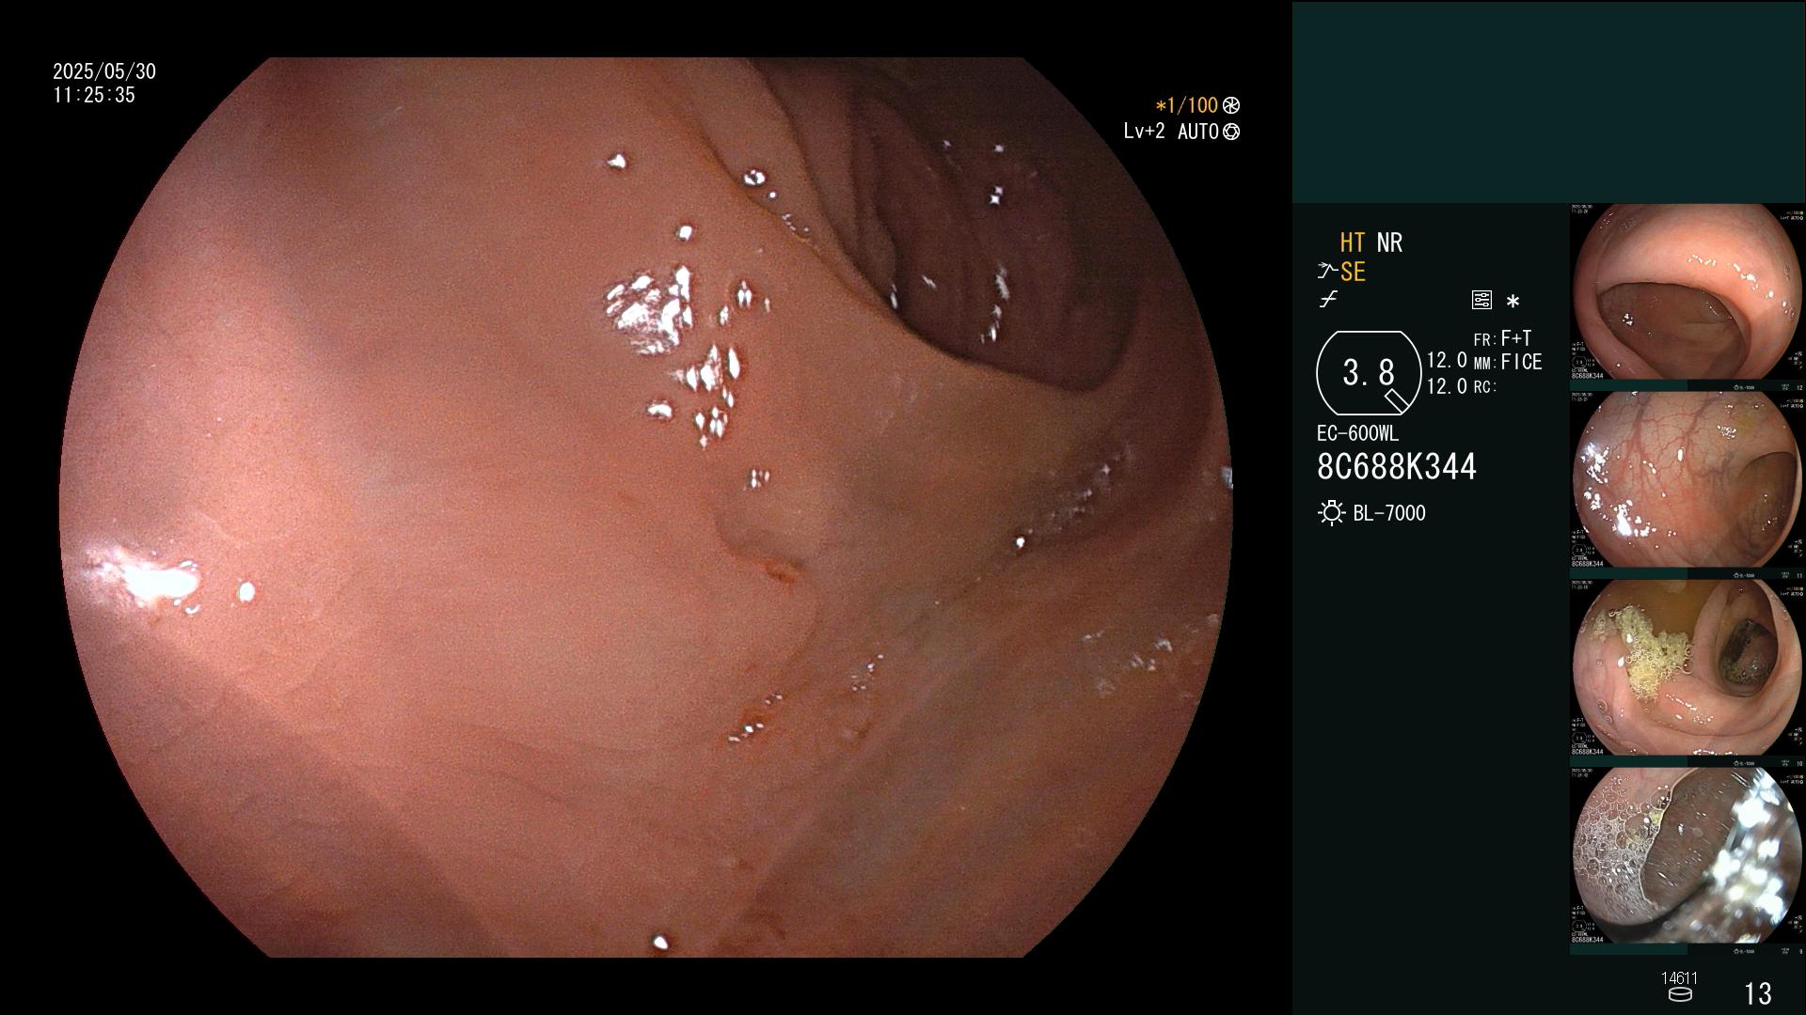Screen dimensions: 1806x1015
Task: Click the shutter speed 1/100 indicator icon
Action: click(x=1231, y=106)
